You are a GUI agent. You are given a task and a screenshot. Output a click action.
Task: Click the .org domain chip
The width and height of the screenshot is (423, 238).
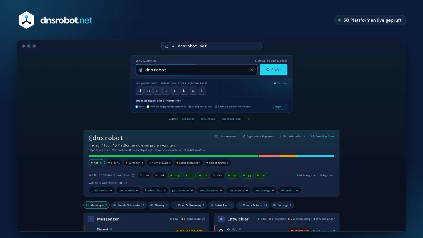point(175,175)
